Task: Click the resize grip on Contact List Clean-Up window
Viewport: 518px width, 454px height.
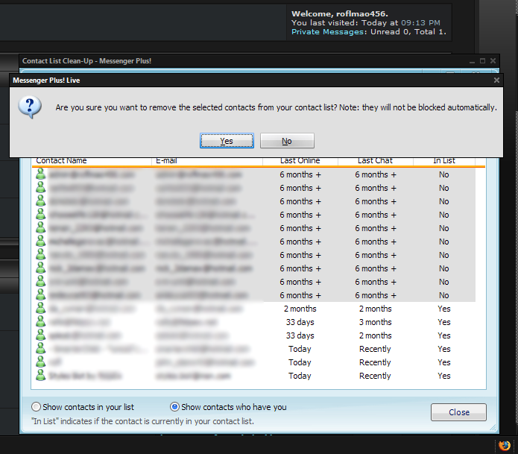Action: pyautogui.click(x=493, y=427)
